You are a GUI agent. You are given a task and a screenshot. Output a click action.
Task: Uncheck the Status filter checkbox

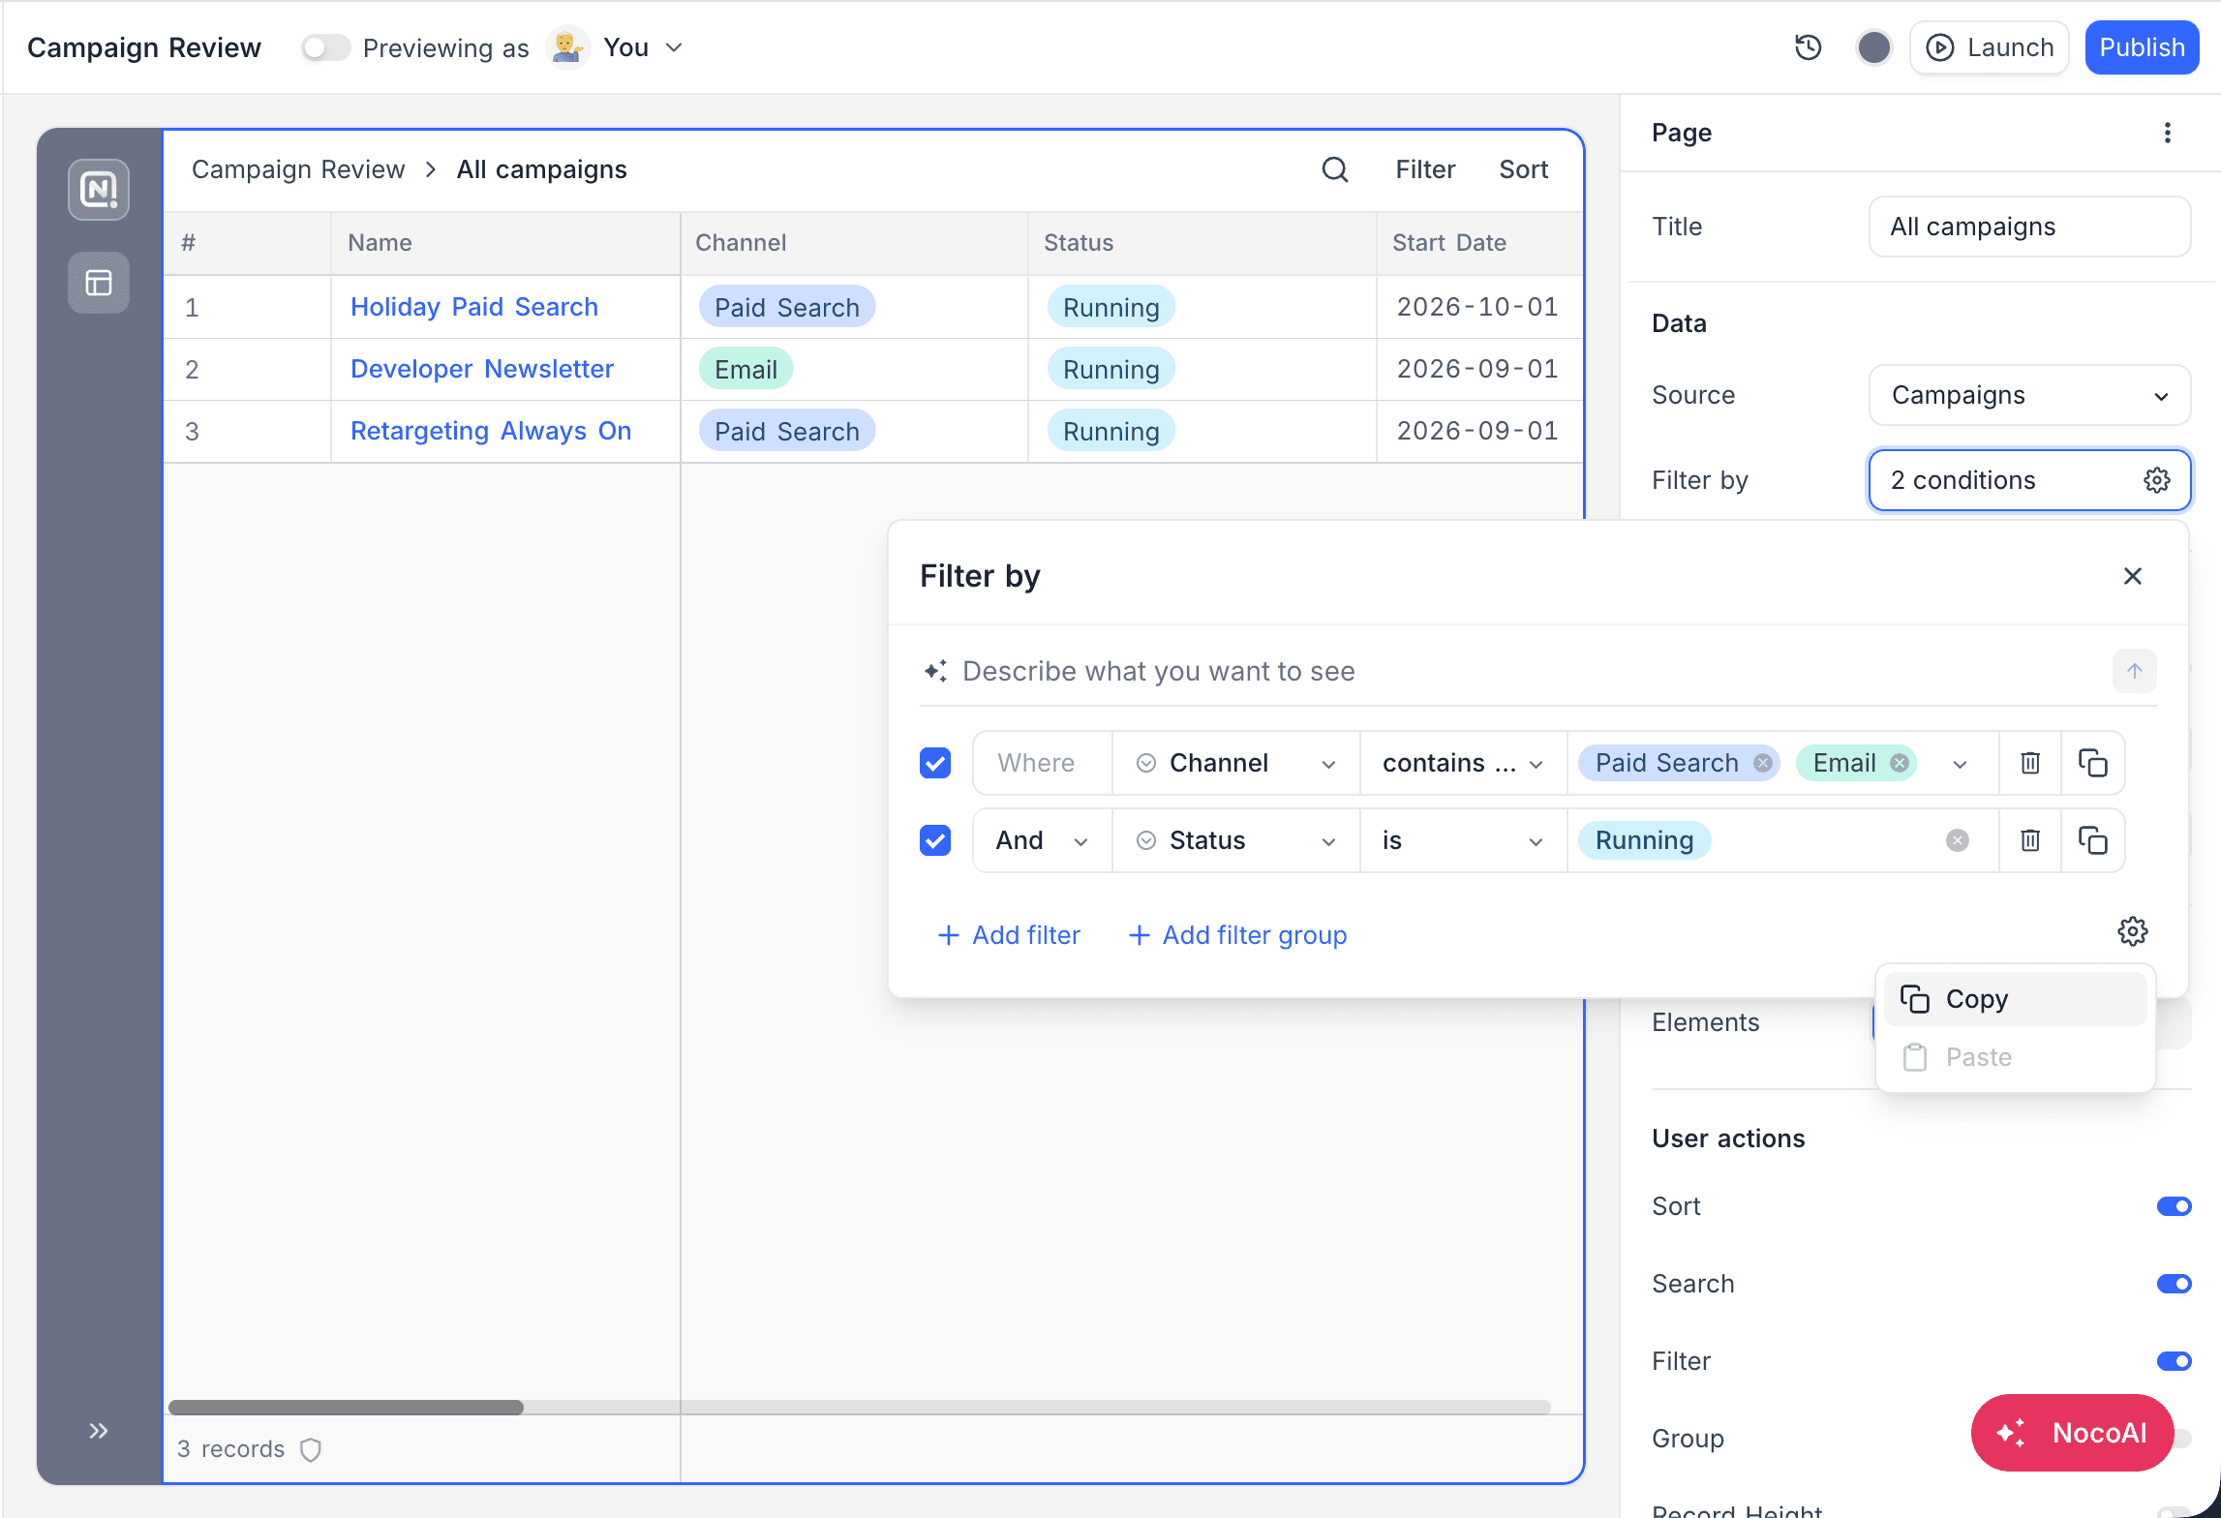tap(935, 840)
